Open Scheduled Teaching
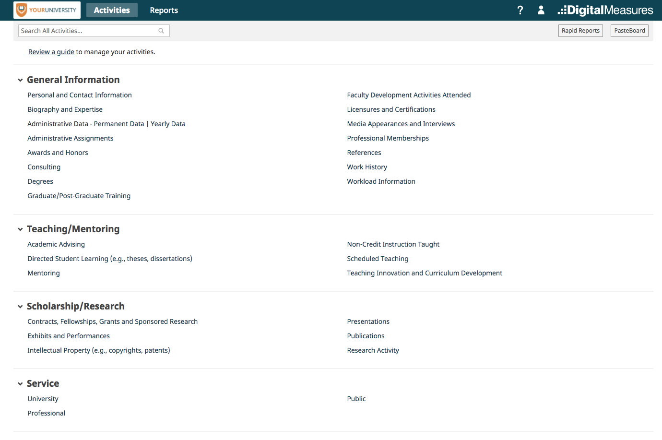Image resolution: width=662 pixels, height=440 pixels. coord(378,259)
